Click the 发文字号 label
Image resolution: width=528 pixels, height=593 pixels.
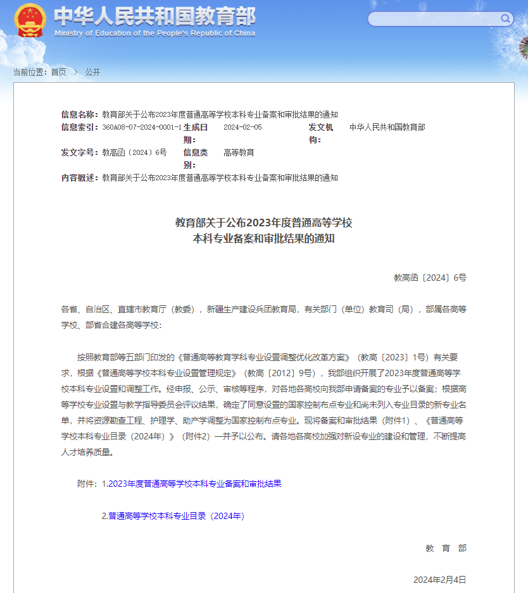pyautogui.click(x=80, y=152)
